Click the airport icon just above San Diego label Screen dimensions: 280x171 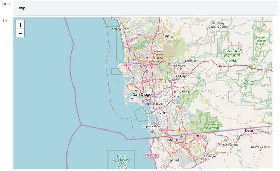(x=136, y=90)
